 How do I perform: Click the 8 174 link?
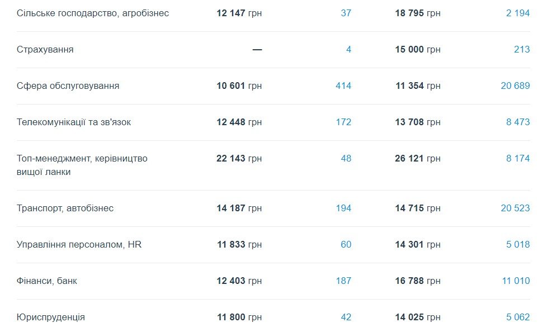point(517,158)
